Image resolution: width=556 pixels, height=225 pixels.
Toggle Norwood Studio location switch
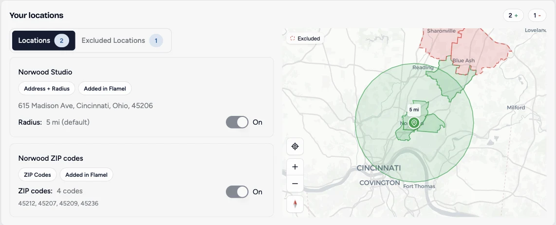coord(237,122)
